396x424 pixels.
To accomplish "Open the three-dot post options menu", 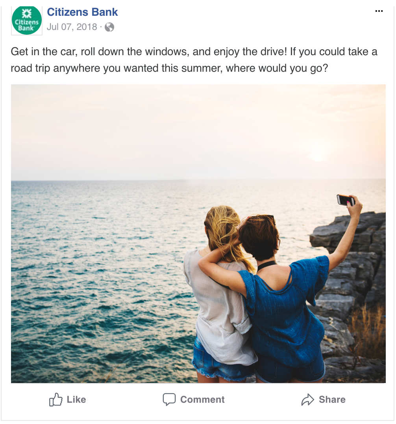I will pyautogui.click(x=379, y=11).
